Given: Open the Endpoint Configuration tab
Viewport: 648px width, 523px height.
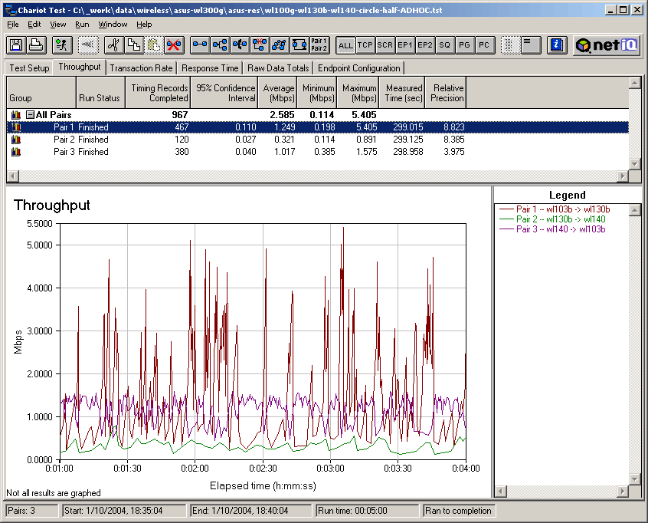Looking at the screenshot, I should (359, 68).
